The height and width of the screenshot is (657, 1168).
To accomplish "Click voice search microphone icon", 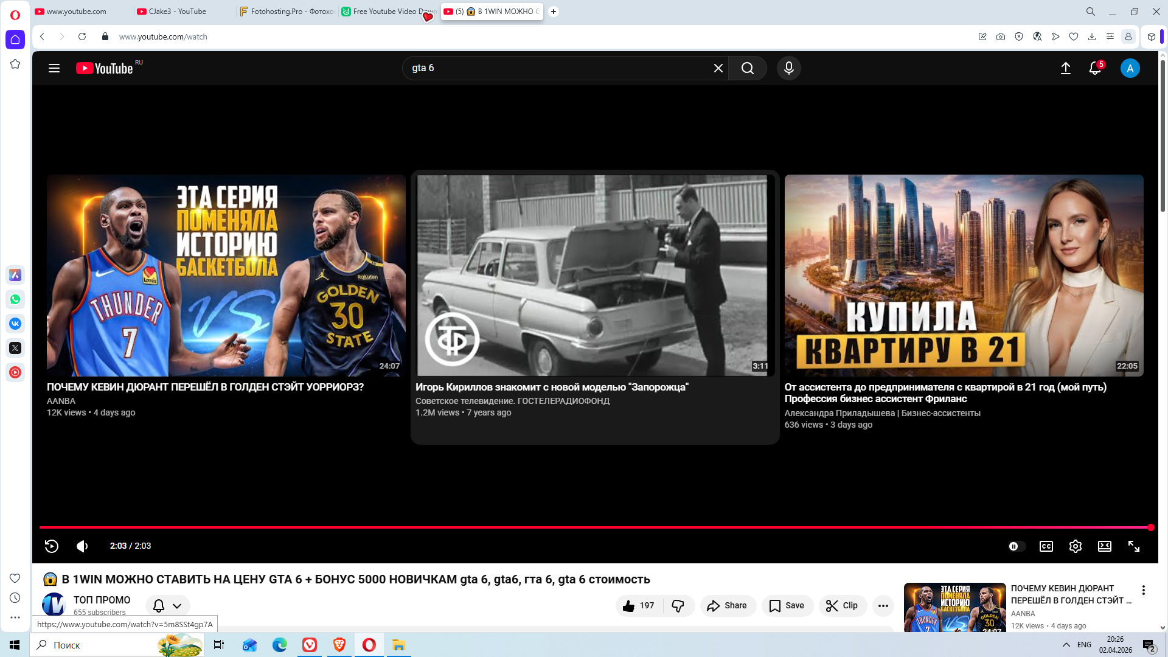I will (x=788, y=68).
